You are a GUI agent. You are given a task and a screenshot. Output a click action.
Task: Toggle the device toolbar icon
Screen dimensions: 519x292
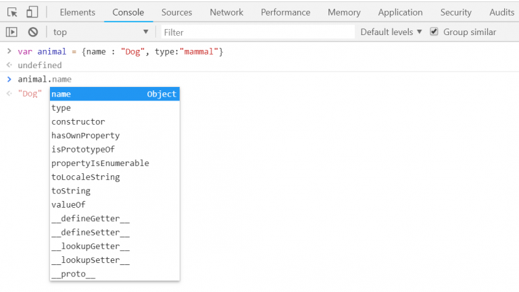coord(32,12)
